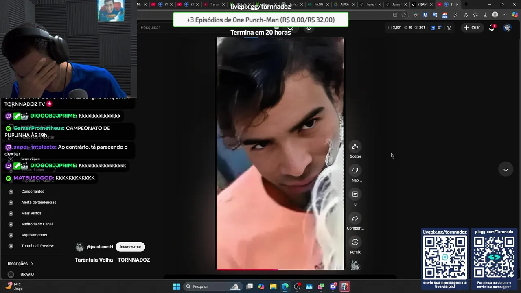Open the Copilot icon in the Edge toolbar
521x293 pixels.
[515, 15]
